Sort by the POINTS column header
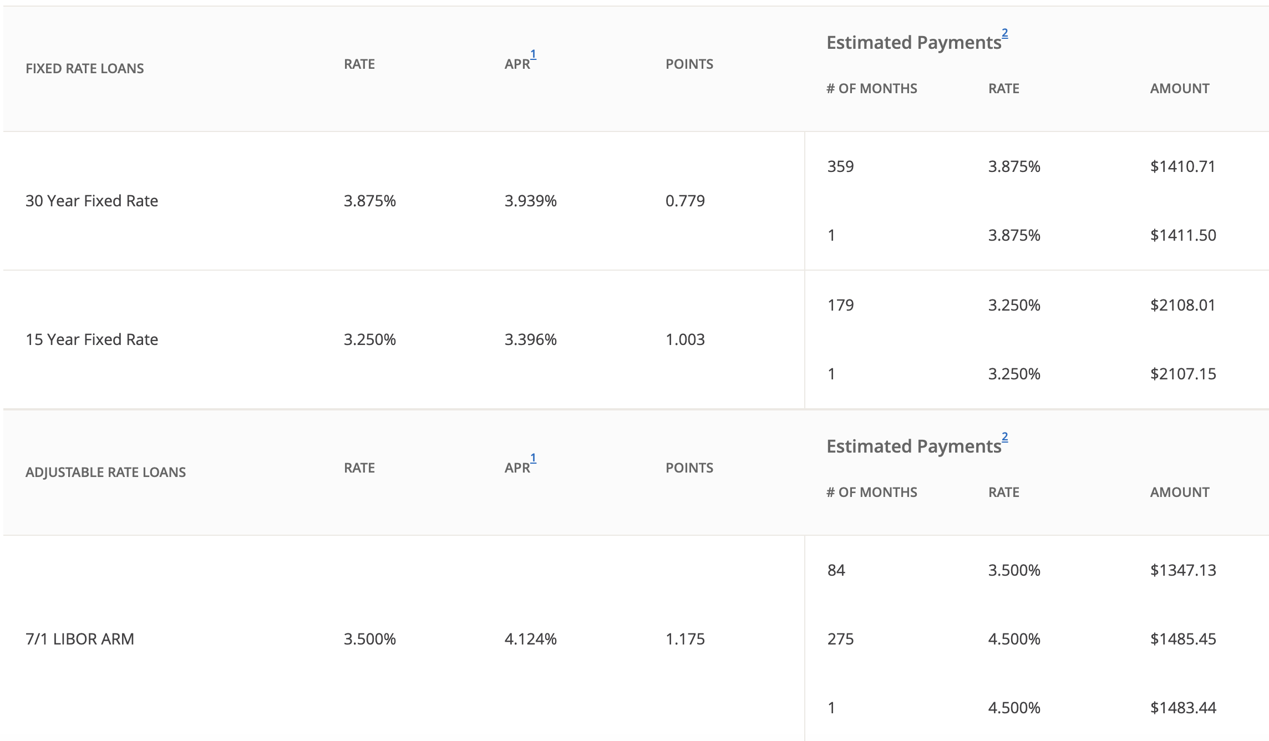The height and width of the screenshot is (741, 1269). click(689, 64)
